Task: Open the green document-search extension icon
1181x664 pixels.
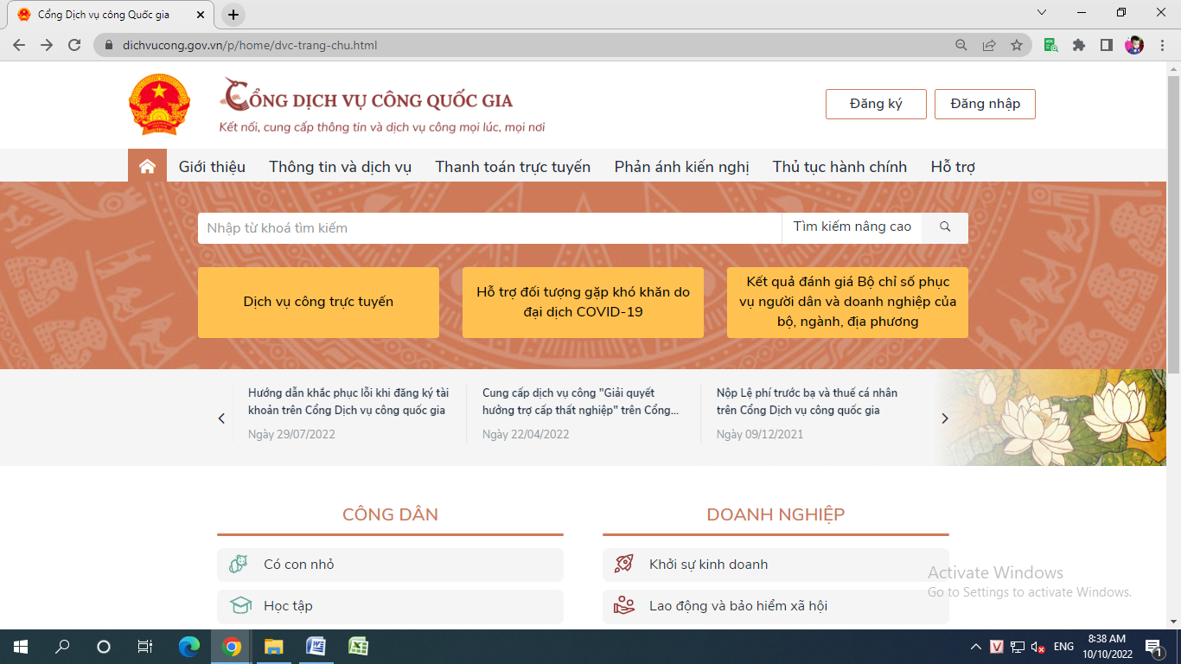Action: (1051, 45)
